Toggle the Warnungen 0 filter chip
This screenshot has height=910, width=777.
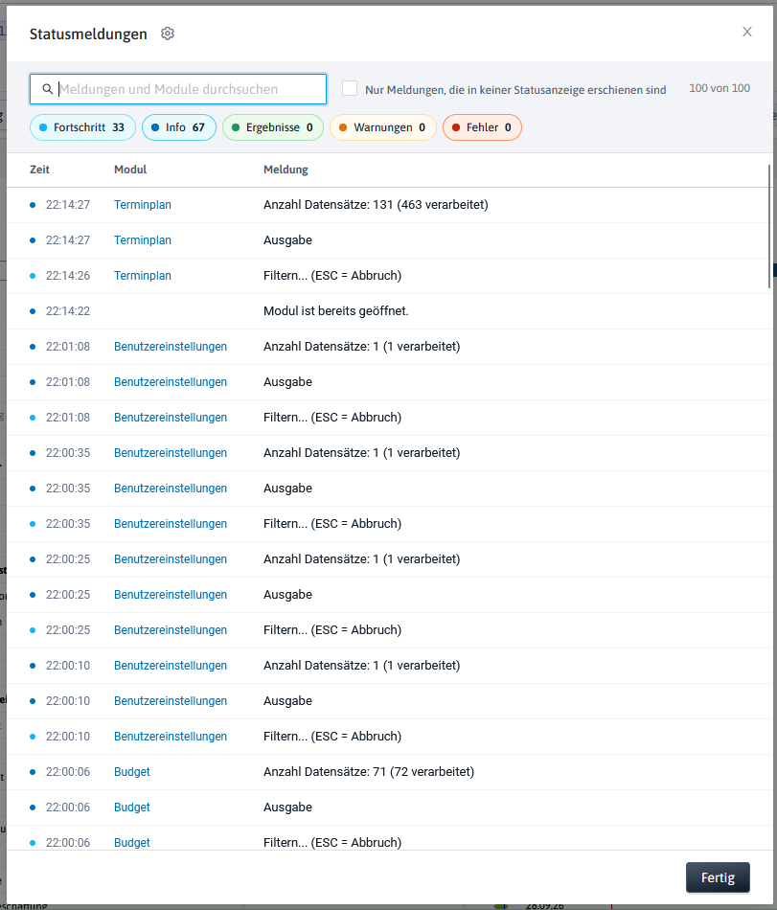click(x=383, y=127)
